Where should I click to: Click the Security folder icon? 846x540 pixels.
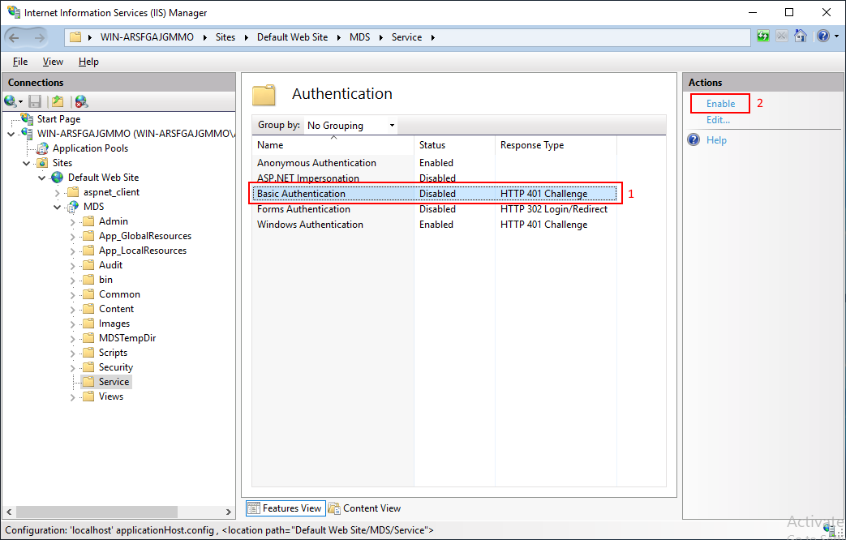[88, 366]
